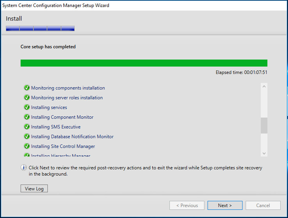This screenshot has height=218, width=288.
Task: Click the information icon beside Click Next message
Action: pyautogui.click(x=23, y=168)
